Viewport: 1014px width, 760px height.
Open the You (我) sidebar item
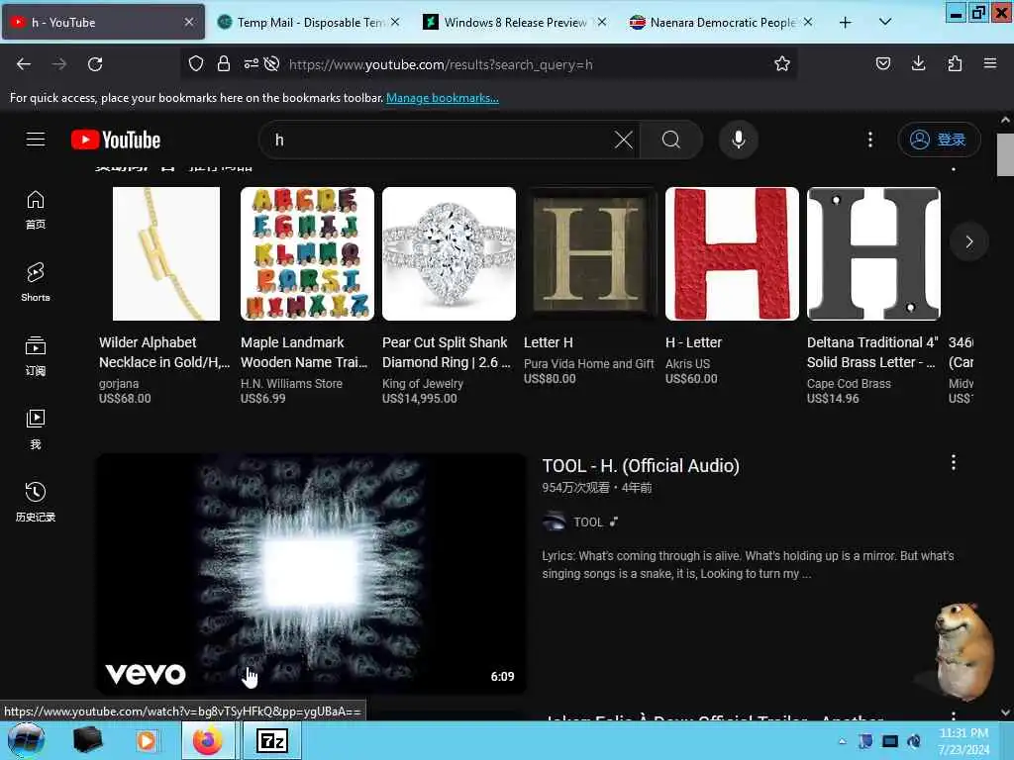click(x=36, y=429)
